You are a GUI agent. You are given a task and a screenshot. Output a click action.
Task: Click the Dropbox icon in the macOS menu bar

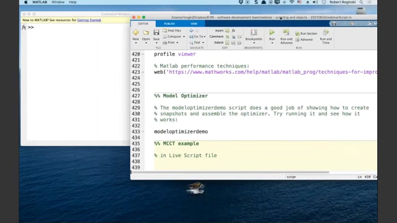point(241,2)
